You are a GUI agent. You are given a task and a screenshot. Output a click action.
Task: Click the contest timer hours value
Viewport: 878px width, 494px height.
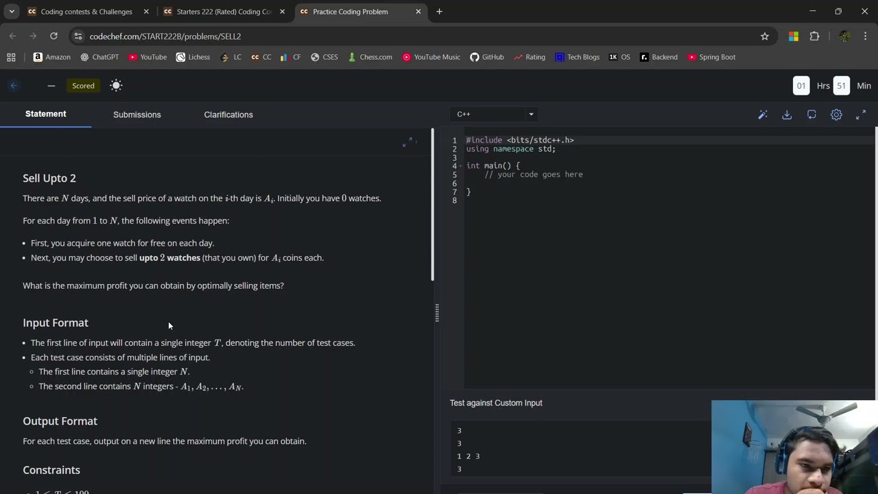[801, 86]
